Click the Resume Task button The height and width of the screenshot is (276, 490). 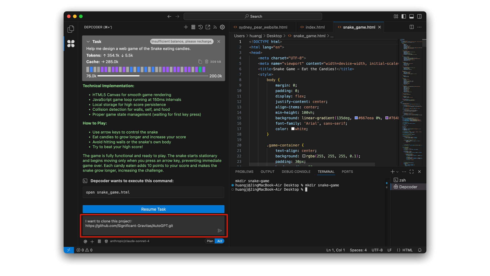tap(153, 209)
